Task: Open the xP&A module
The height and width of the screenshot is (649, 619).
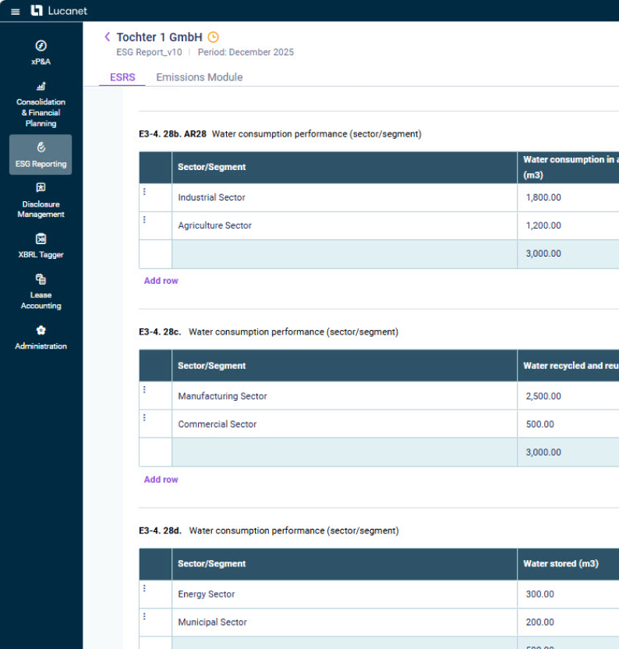Action: pos(41,52)
